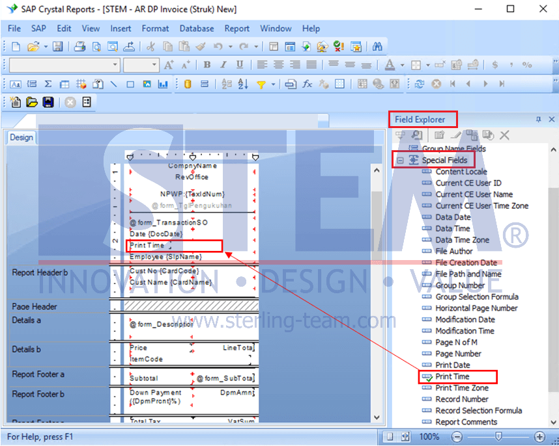559x446 pixels.
Task: Click the Insert Chart icon
Action: click(164, 85)
